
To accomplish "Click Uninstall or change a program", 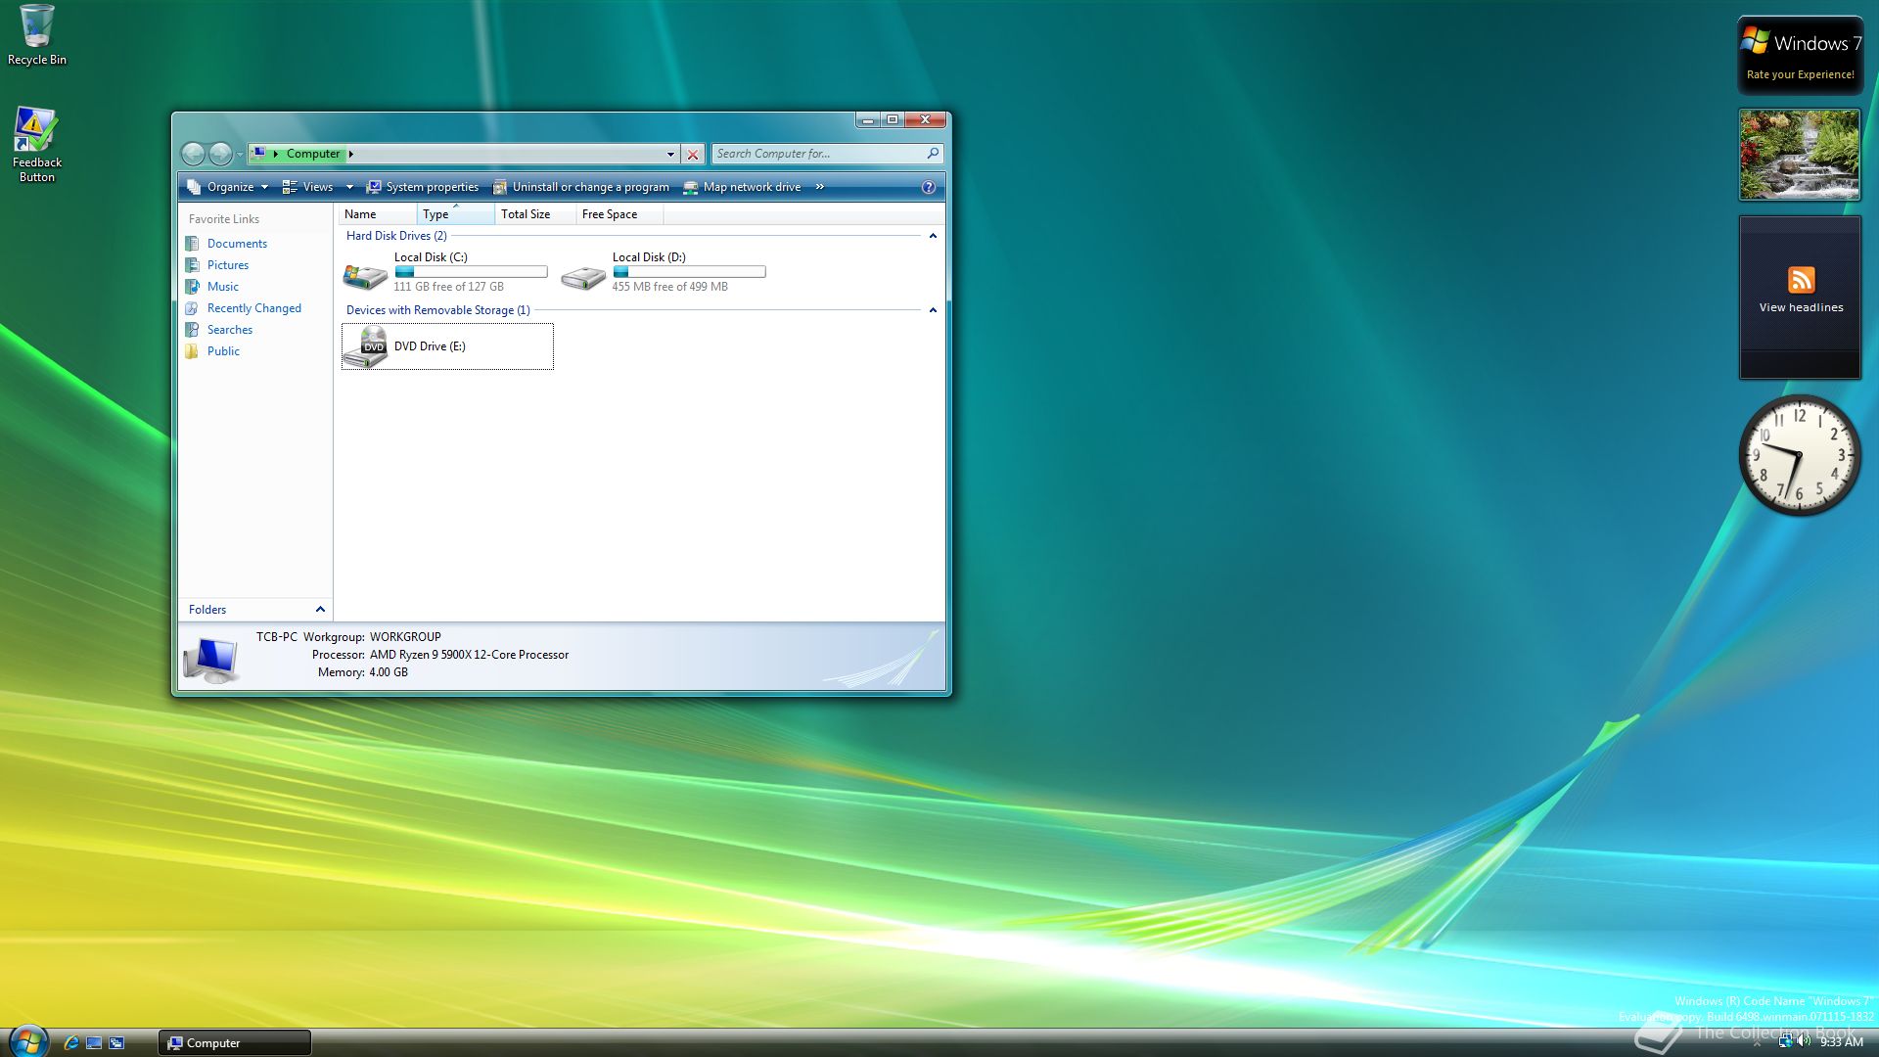I will (x=581, y=187).
